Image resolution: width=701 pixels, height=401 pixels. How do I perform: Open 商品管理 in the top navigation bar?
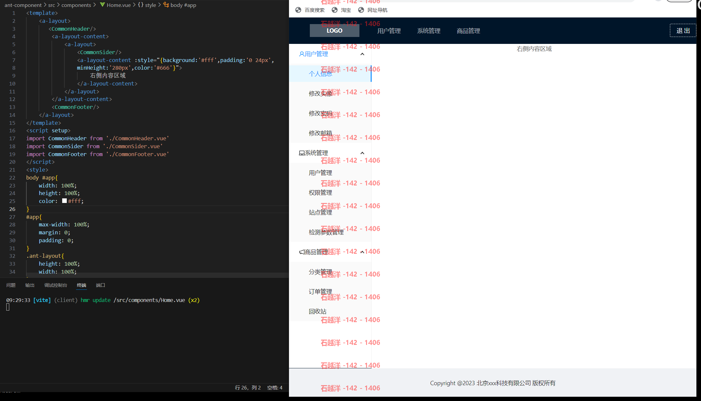pyautogui.click(x=468, y=31)
